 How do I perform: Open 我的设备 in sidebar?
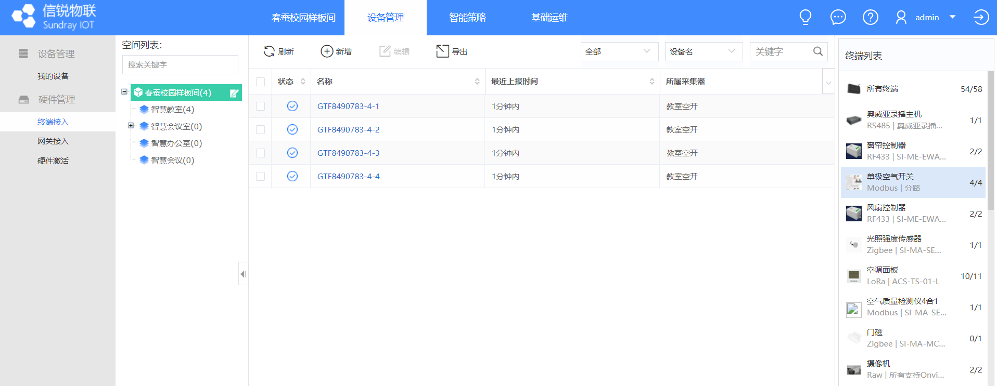(x=53, y=76)
